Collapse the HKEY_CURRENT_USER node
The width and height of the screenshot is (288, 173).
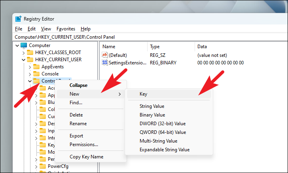tap(23, 60)
